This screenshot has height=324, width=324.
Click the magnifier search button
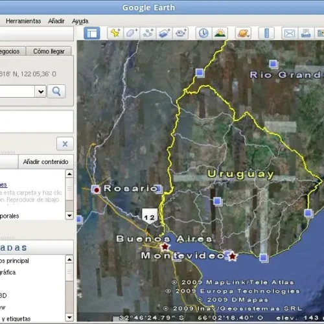coord(56,91)
